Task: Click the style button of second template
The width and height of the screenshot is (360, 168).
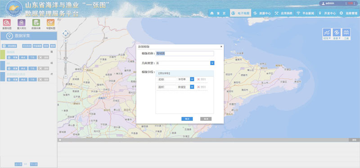Action: [23, 69]
